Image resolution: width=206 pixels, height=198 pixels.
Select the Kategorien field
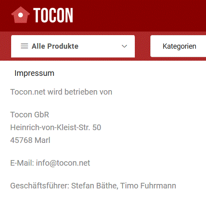pyautogui.click(x=178, y=46)
